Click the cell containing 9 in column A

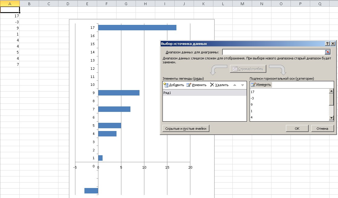[10, 28]
